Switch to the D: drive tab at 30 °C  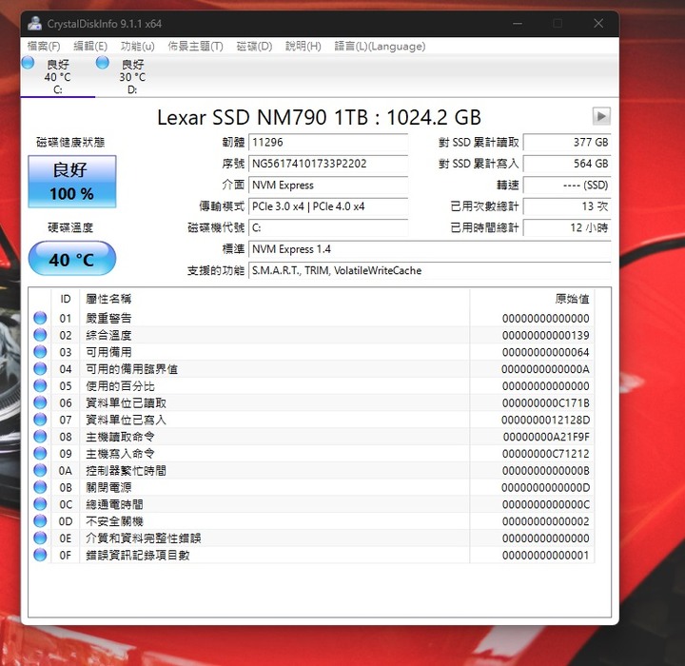tap(132, 76)
